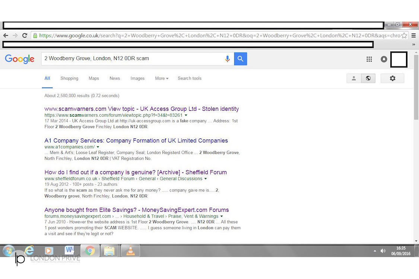
Task: Open the A1 Company Services result
Action: pyautogui.click(x=136, y=141)
